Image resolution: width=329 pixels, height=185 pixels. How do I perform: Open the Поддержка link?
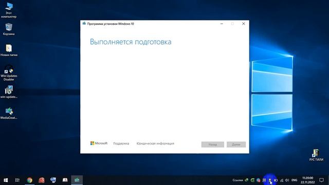pyautogui.click(x=121, y=143)
